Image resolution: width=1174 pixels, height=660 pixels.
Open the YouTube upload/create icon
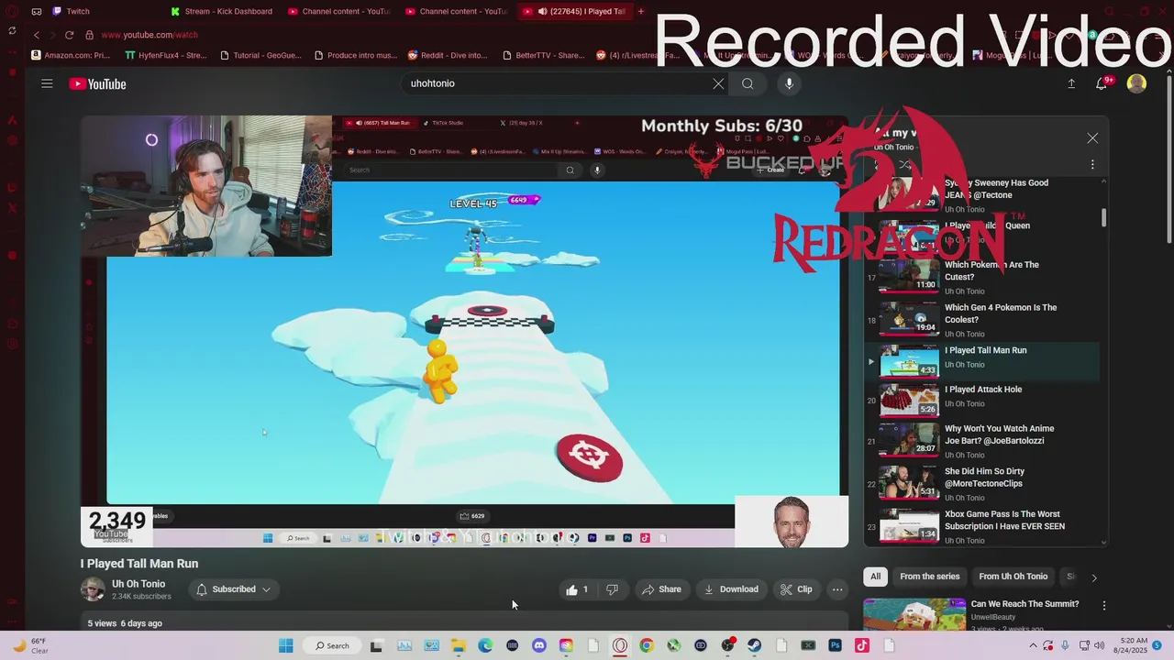tap(1071, 83)
